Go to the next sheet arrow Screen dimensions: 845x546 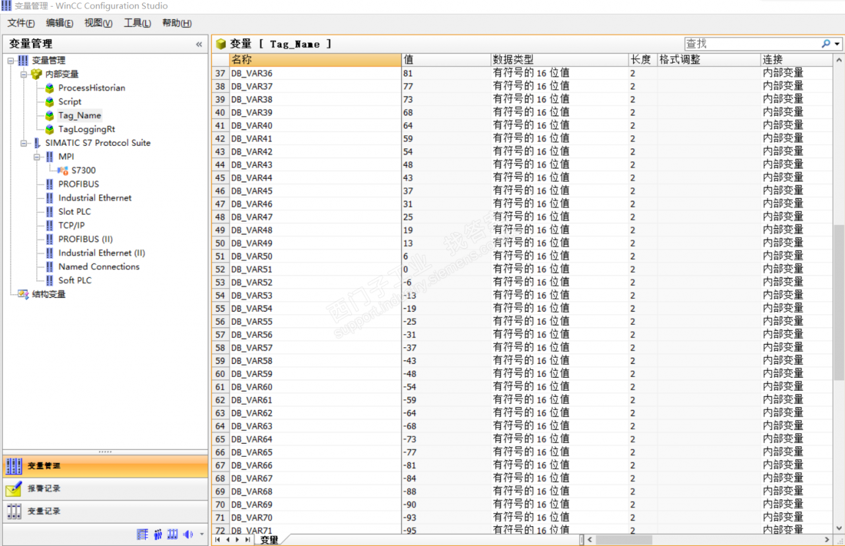click(238, 539)
